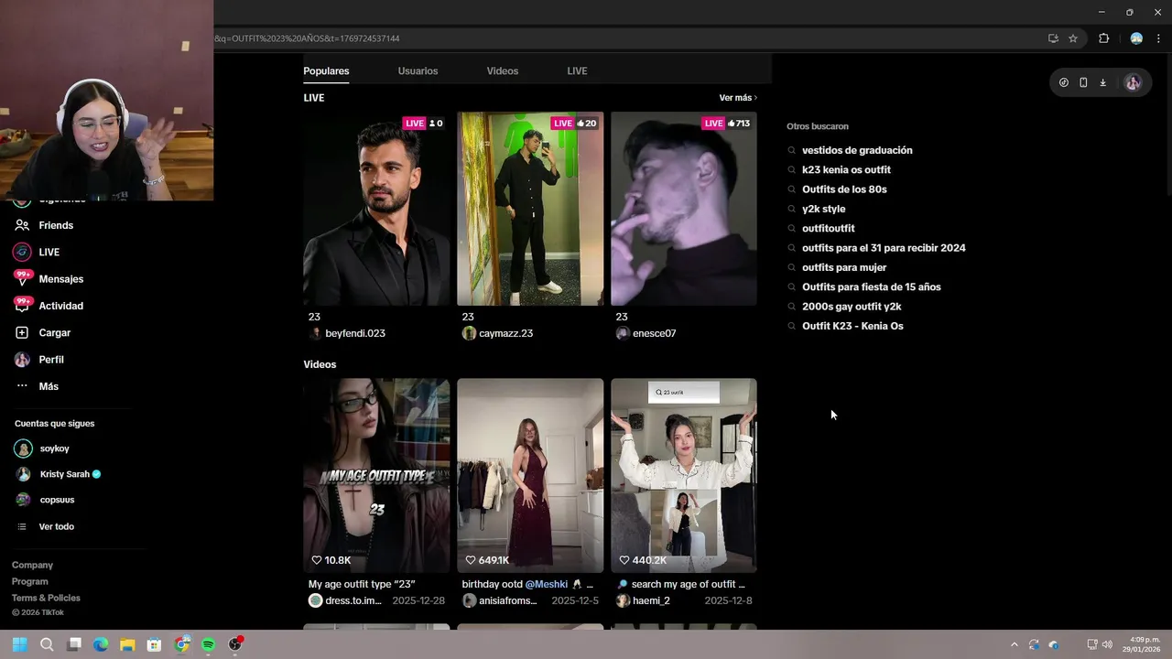
Task: Click the network icon in system tray
Action: [x=1092, y=644]
